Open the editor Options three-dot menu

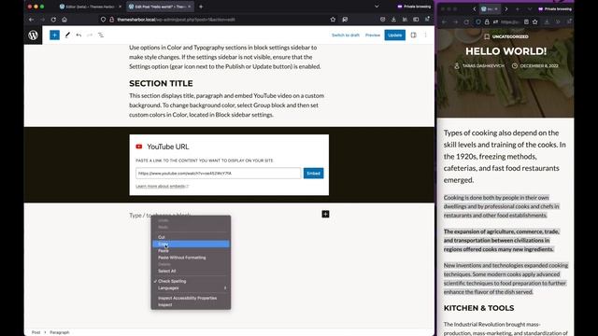(x=426, y=35)
